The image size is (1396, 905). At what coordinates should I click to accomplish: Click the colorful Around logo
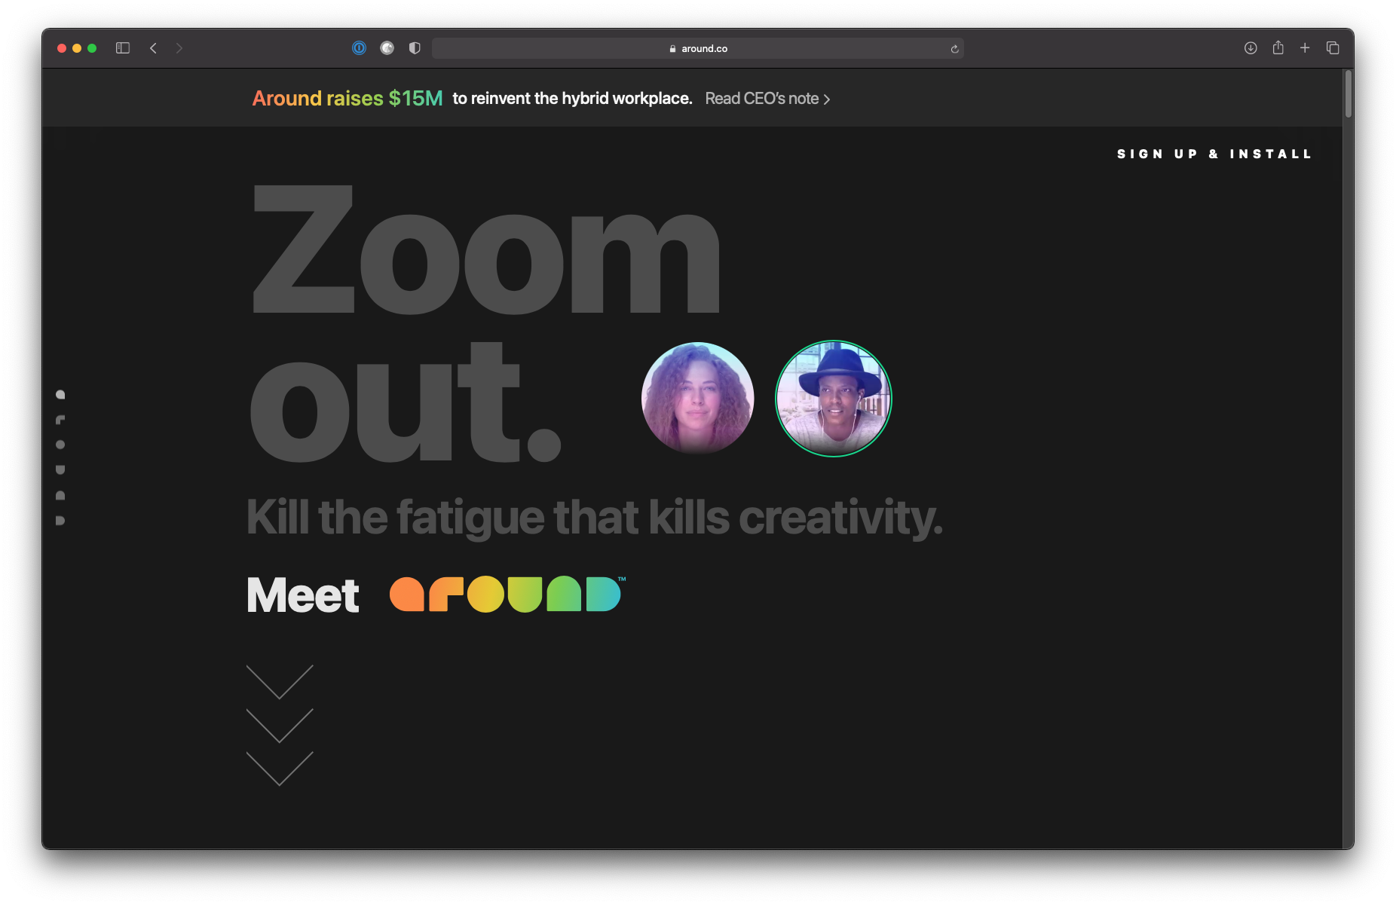507,595
